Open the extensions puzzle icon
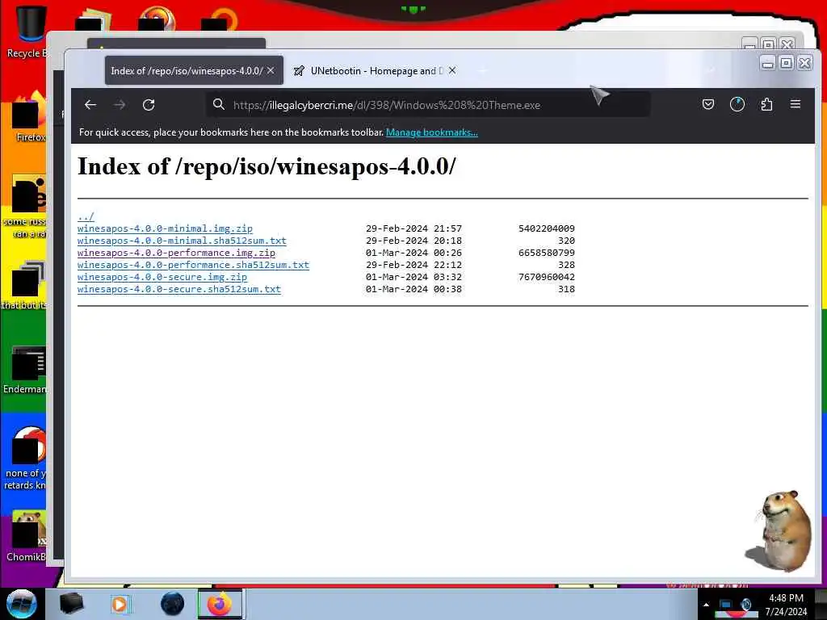Image resolution: width=827 pixels, height=620 pixels. tap(767, 104)
